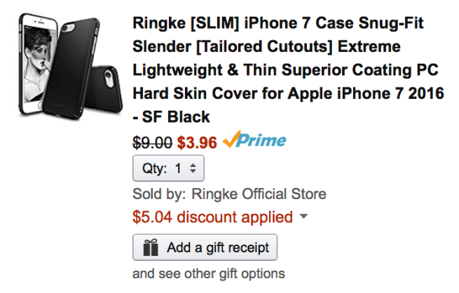Click the crossed-out $9.00 list price
Screen dimensions: 459x293
152,142
